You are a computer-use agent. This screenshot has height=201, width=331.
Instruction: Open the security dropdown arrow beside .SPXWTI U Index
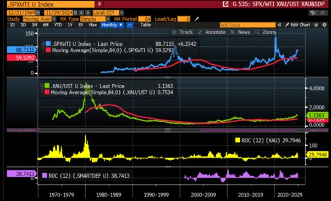99,4
